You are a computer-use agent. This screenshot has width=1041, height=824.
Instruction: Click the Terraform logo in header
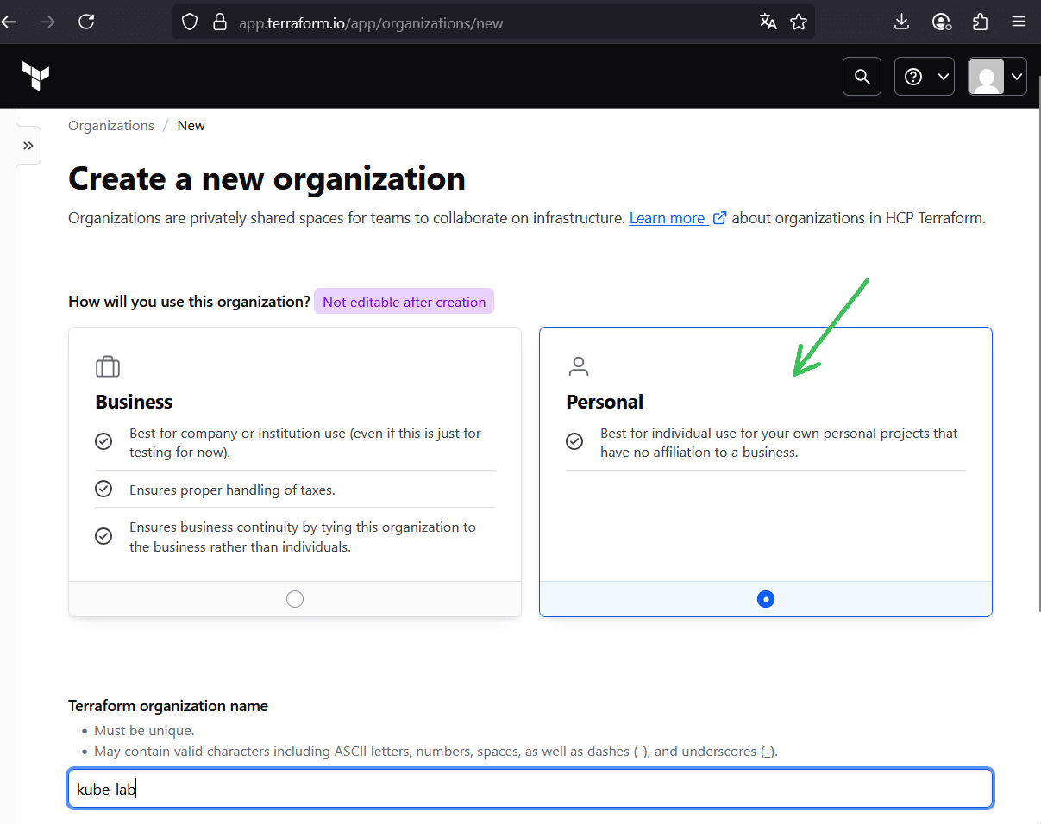[35, 76]
